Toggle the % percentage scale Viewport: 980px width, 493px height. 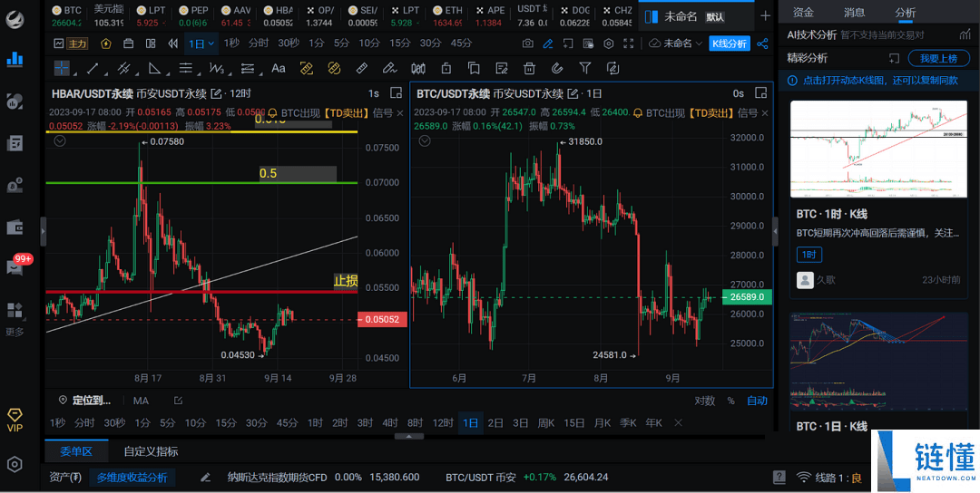(730, 401)
